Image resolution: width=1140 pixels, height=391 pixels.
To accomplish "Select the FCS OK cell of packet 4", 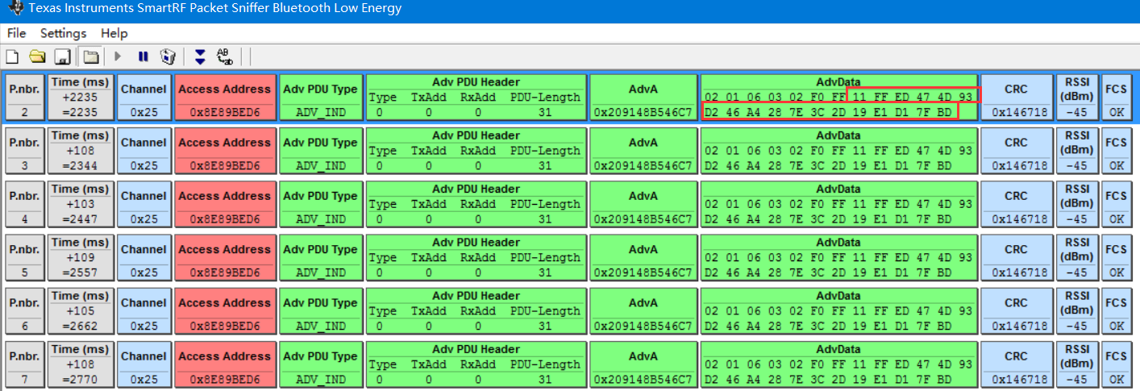I will (x=1116, y=204).
